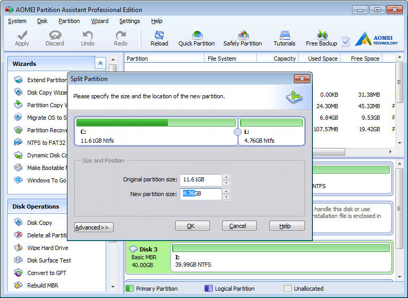The height and width of the screenshot is (298, 408).
Task: Open the Partition menu
Action: pyautogui.click(x=69, y=21)
